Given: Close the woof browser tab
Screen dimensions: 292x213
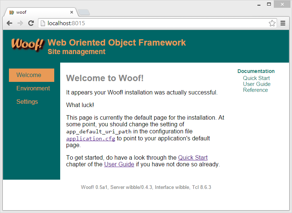Looking at the screenshot, I should [x=72, y=12].
